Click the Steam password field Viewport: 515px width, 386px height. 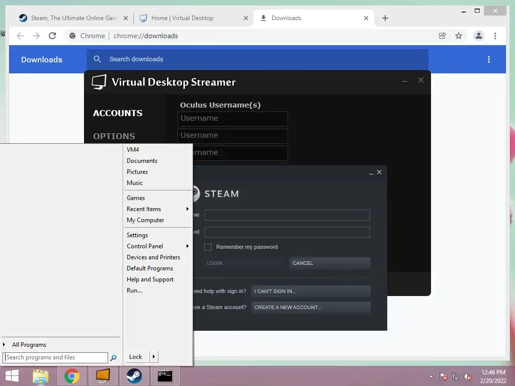(287, 232)
